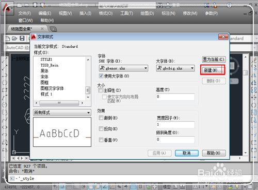Close the 结构图全集 drawing tab
The width and height of the screenshot is (258, 190).
point(42,29)
